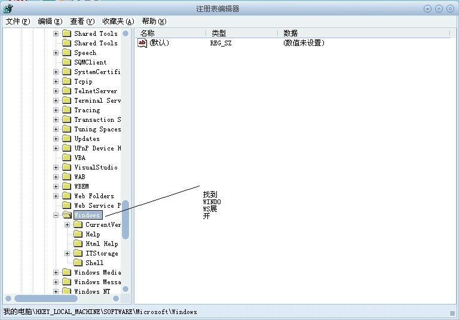Expand the ITStorage subkey
Image resolution: width=459 pixels, height=320 pixels.
tap(68, 253)
